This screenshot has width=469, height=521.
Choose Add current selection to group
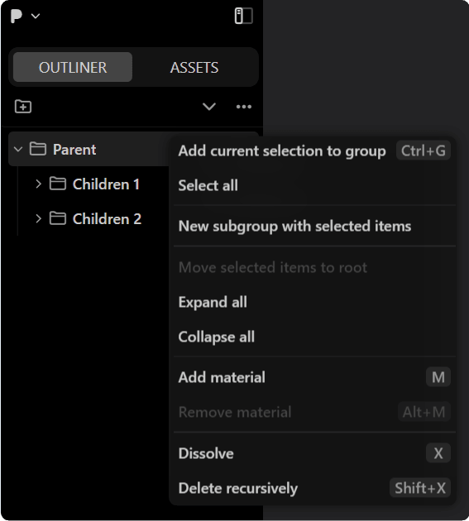(314, 151)
